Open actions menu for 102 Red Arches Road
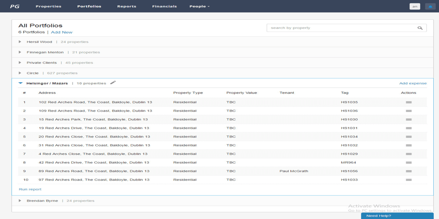Image resolution: width=439 pixels, height=219 pixels. (x=409, y=102)
